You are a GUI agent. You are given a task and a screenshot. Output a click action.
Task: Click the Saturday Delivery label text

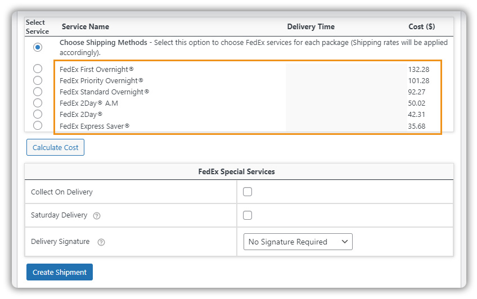[59, 215]
